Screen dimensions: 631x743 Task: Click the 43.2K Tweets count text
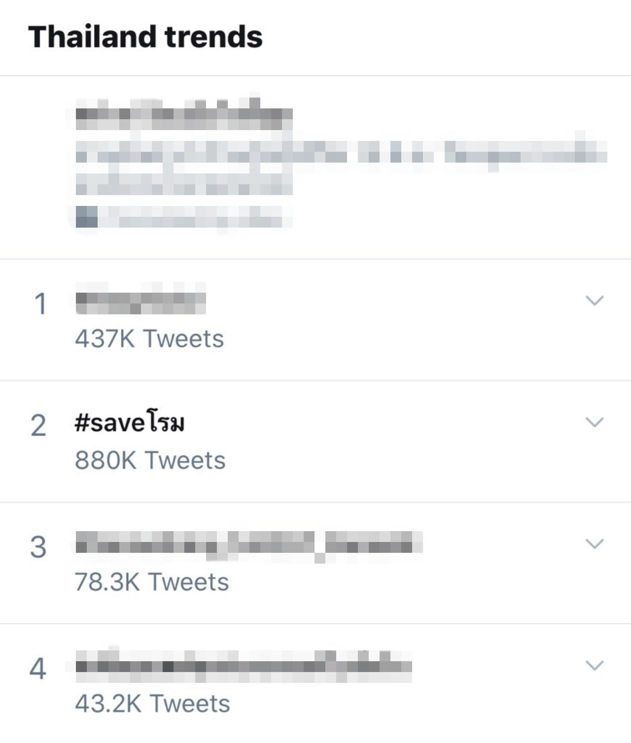click(152, 704)
